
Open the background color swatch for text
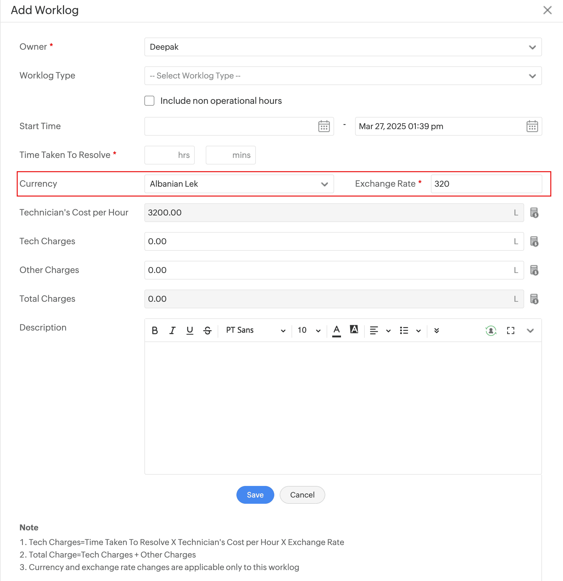click(x=354, y=330)
